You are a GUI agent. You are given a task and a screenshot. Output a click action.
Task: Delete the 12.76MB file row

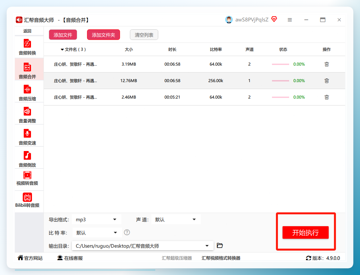click(x=326, y=81)
